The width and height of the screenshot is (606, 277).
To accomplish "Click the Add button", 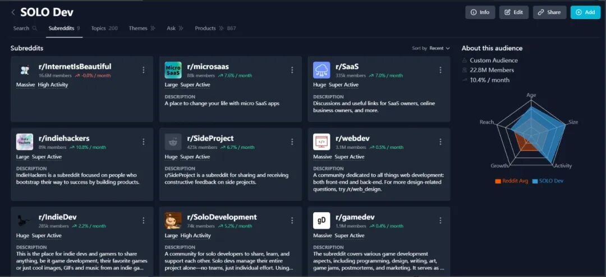I will [x=585, y=12].
